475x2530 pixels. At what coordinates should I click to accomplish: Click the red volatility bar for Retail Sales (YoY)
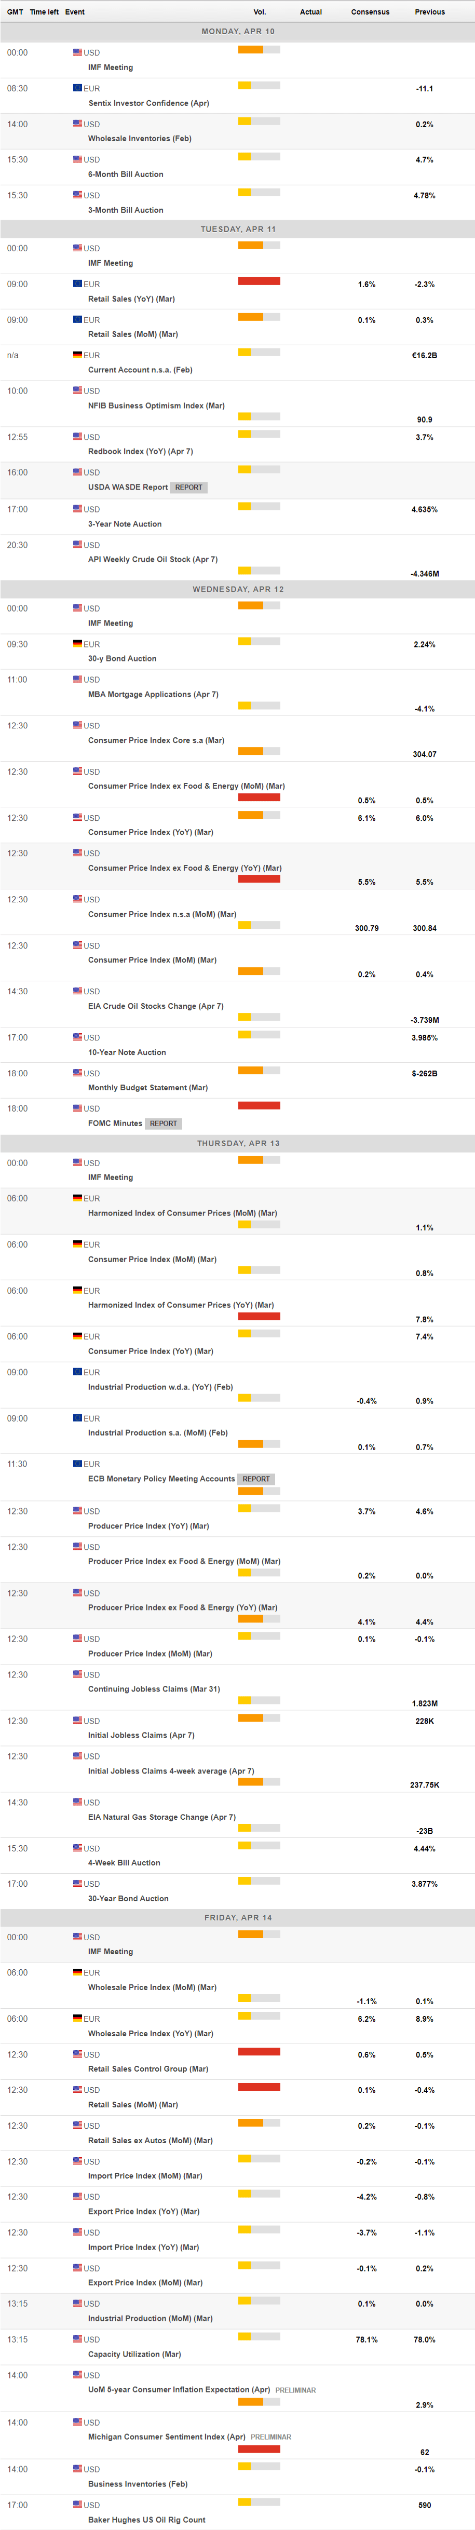pyautogui.click(x=259, y=282)
